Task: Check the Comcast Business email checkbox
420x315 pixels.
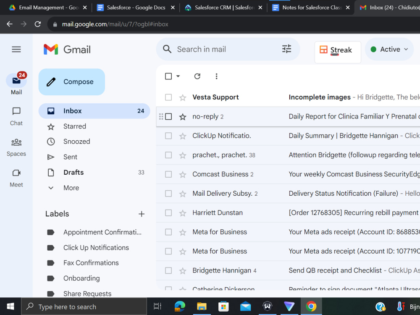Action: click(x=168, y=174)
